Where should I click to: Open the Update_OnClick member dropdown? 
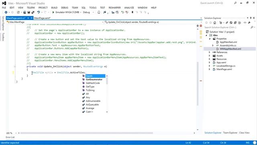click(x=201, y=22)
